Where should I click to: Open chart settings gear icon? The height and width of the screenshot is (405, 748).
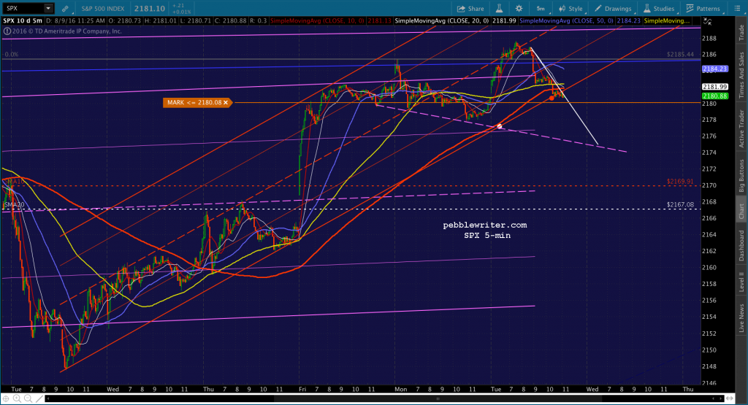(x=519, y=9)
